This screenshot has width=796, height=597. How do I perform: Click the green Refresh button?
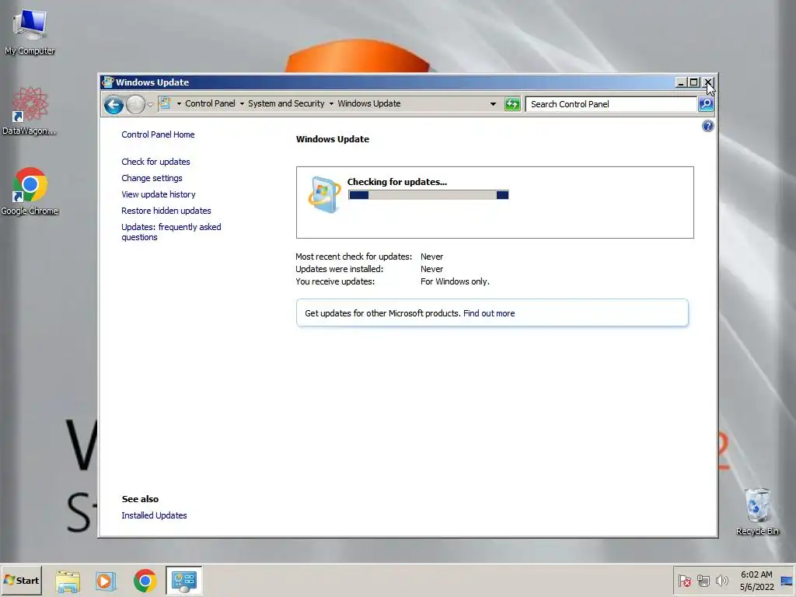[x=512, y=104]
